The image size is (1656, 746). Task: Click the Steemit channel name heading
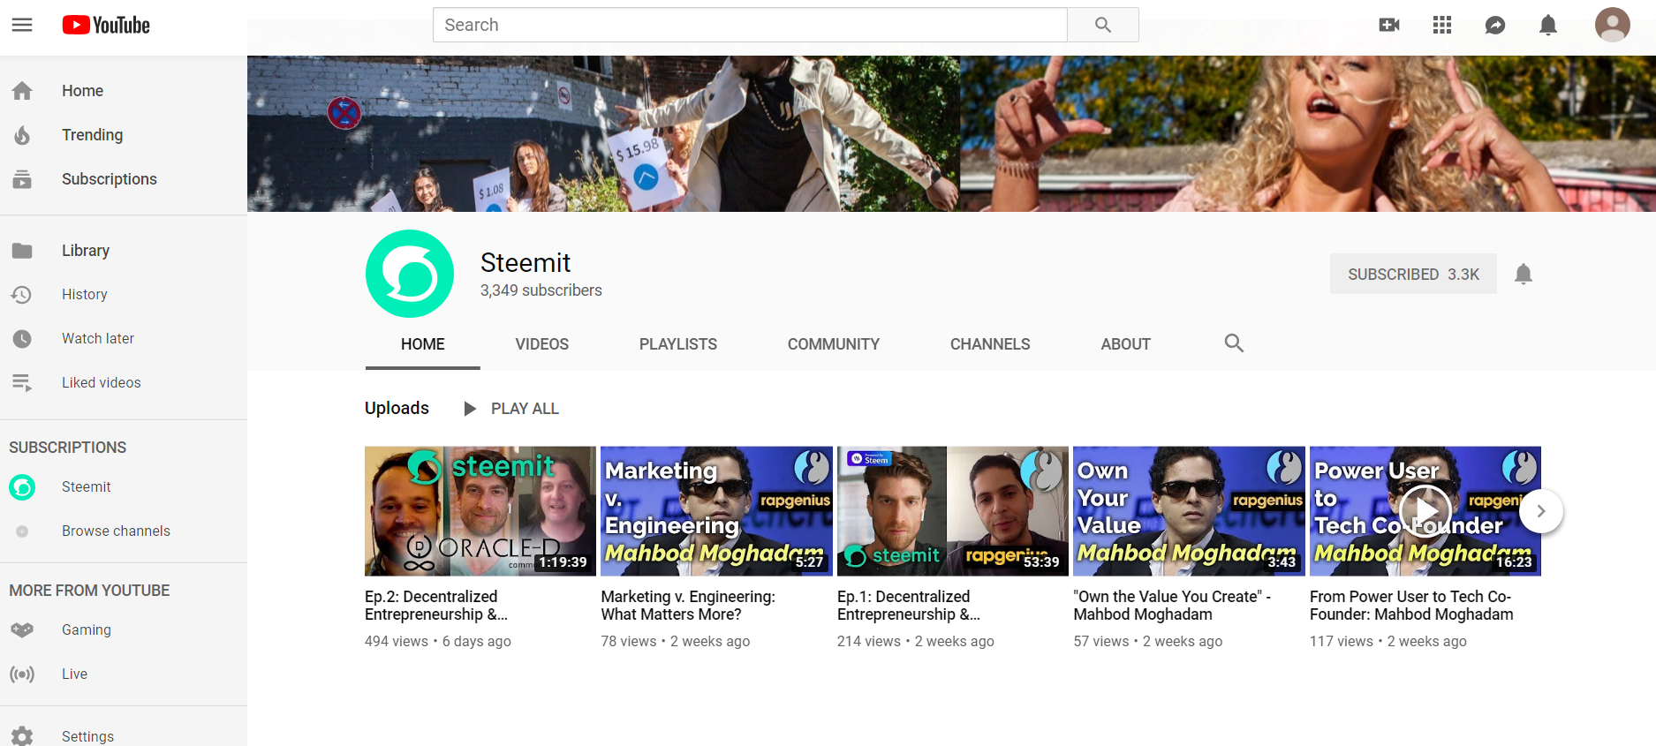pyautogui.click(x=526, y=262)
